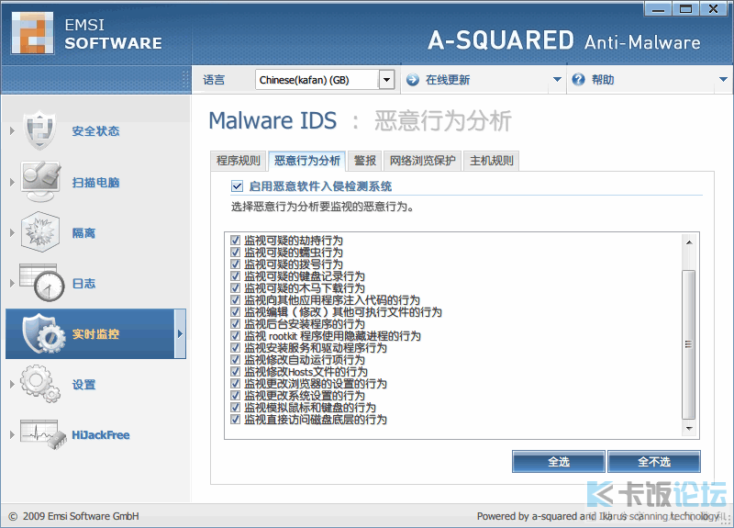Switch to the 主机规则 tab
The width and height of the screenshot is (734, 528).
click(x=492, y=161)
